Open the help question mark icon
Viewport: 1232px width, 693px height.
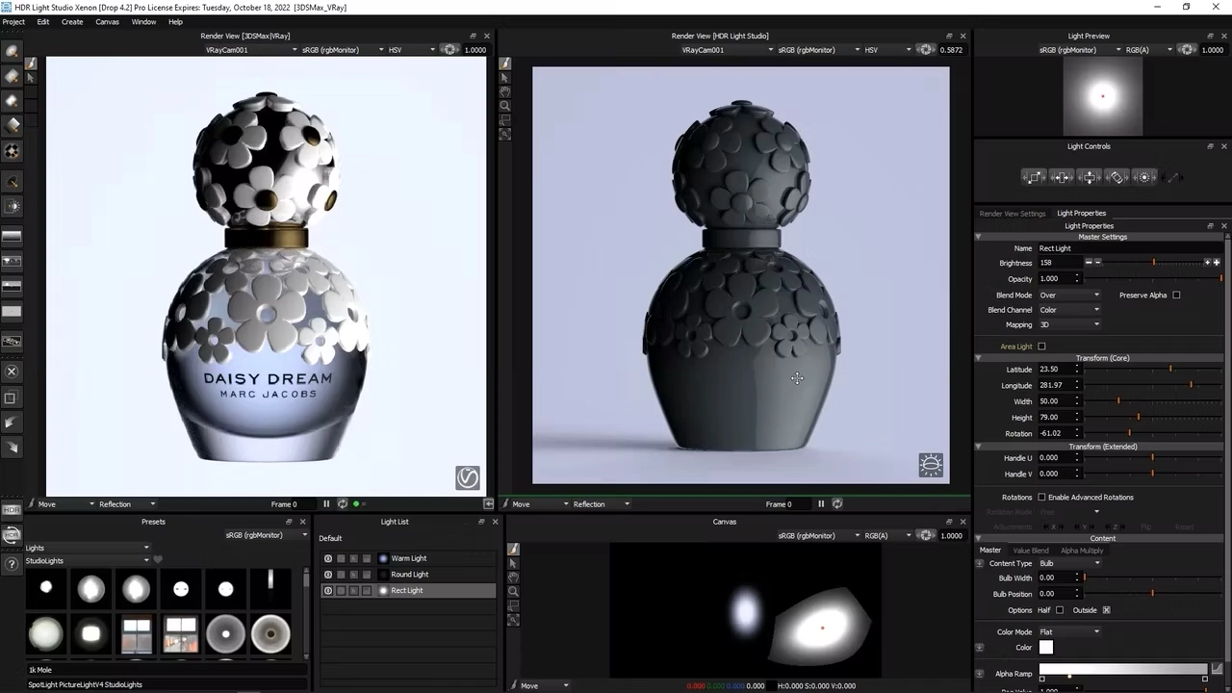point(12,565)
